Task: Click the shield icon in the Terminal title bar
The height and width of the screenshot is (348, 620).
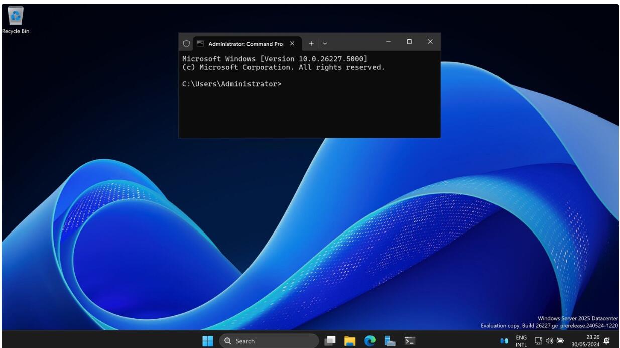Action: click(x=186, y=43)
